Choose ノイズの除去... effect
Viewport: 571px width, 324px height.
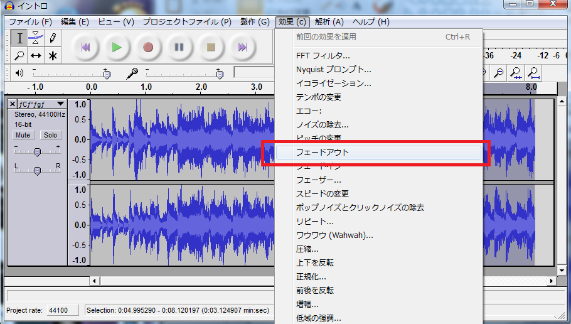click(379, 125)
